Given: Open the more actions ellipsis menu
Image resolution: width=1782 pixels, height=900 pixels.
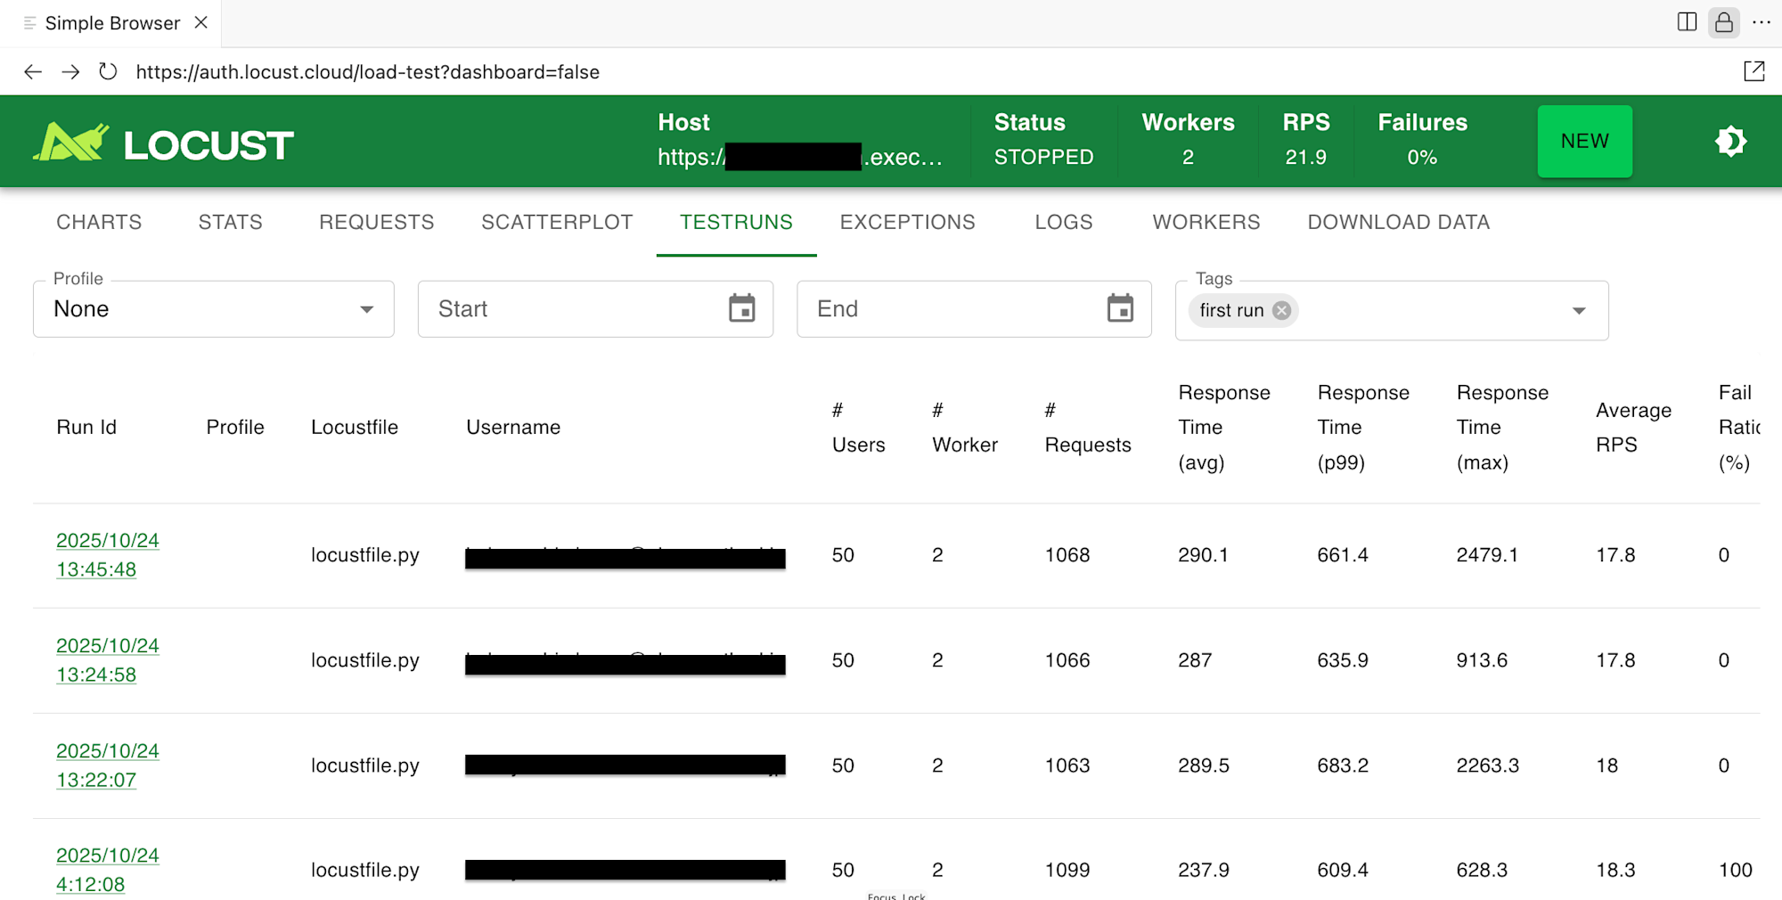Looking at the screenshot, I should pyautogui.click(x=1762, y=22).
